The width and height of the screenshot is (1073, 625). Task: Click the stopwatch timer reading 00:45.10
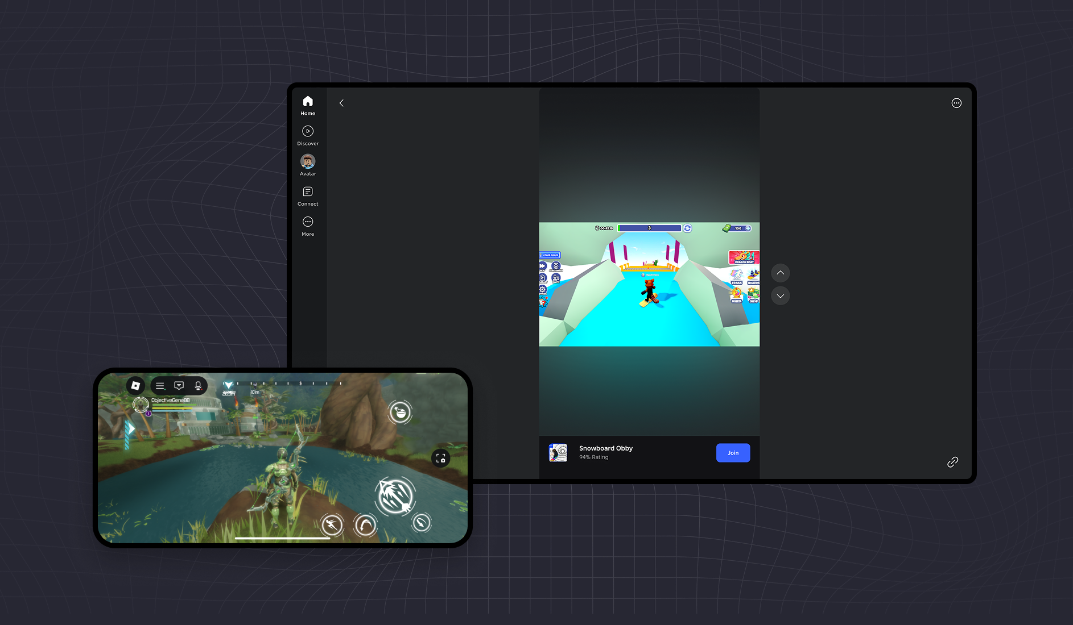tap(604, 228)
